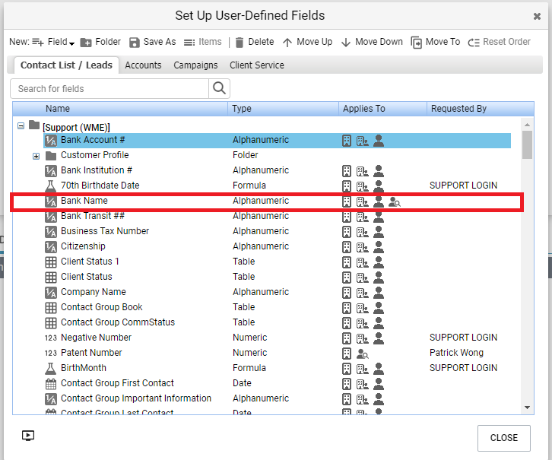552x460 pixels.
Task: Click the Contact Group Book table icon
Action: point(51,308)
